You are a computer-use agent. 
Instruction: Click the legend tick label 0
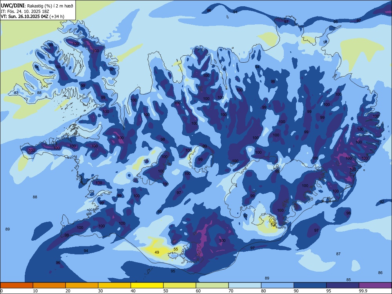coord(2,291)
